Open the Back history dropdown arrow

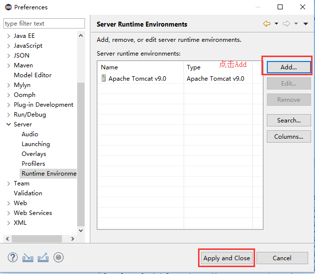(x=277, y=24)
